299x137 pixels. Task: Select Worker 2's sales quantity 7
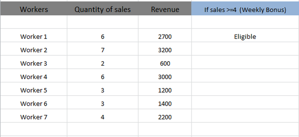tap(103, 49)
